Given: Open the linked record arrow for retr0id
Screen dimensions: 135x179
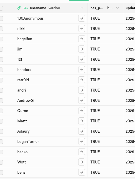Looking at the screenshot, I should tap(82, 80).
